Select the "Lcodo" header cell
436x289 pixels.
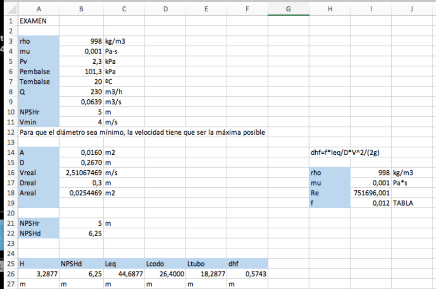[165, 264]
